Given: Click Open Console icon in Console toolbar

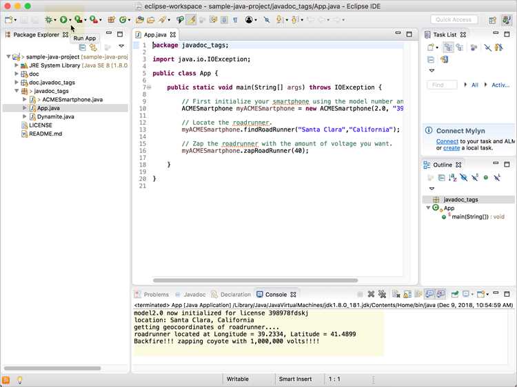Looking at the screenshot, I should [480, 294].
